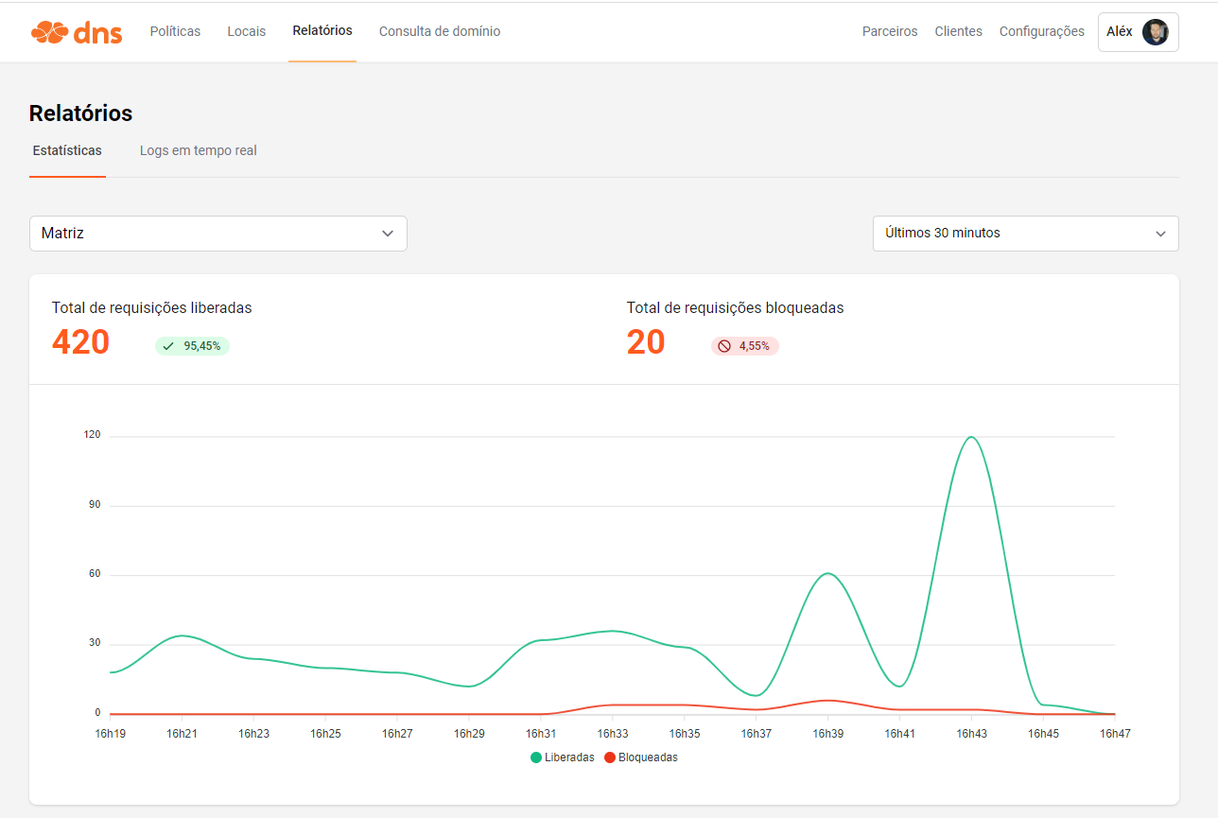This screenshot has width=1218, height=818.
Task: Click the 16h43 peak on chart
Action: pos(971,437)
